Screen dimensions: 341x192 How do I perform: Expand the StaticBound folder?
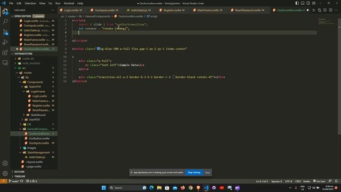pyautogui.click(x=38, y=115)
